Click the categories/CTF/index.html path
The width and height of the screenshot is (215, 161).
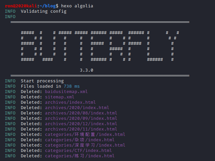pos(78,151)
